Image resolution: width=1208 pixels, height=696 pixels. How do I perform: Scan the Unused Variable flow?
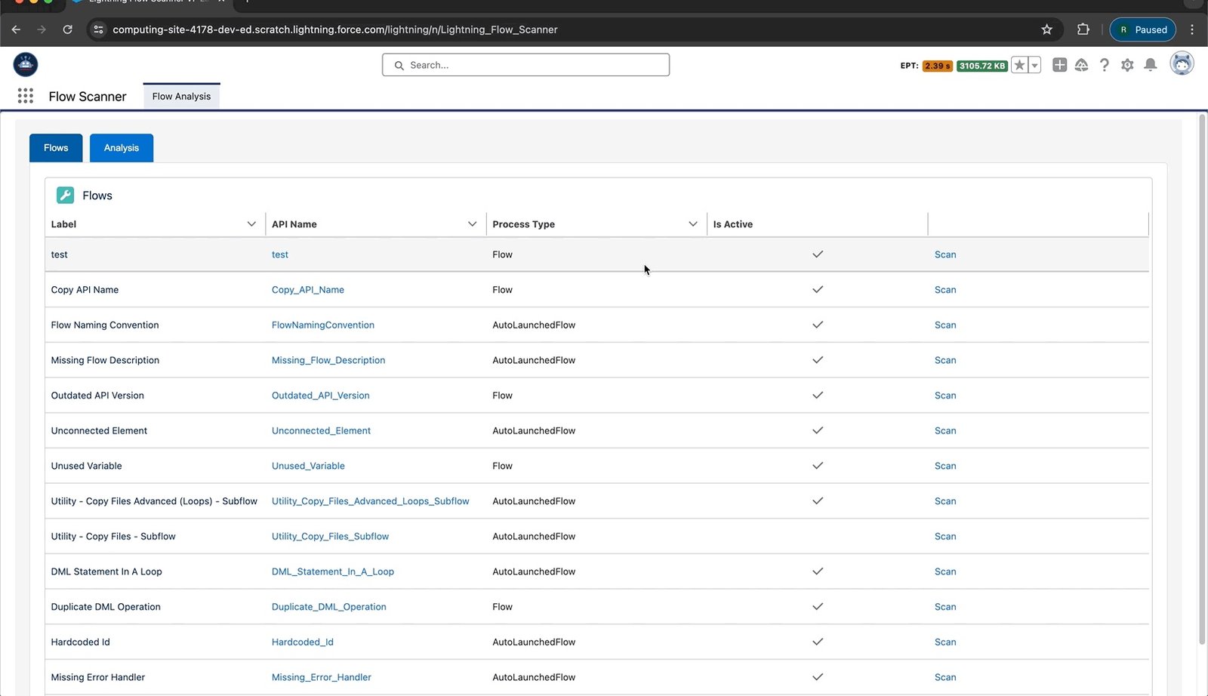[945, 466]
